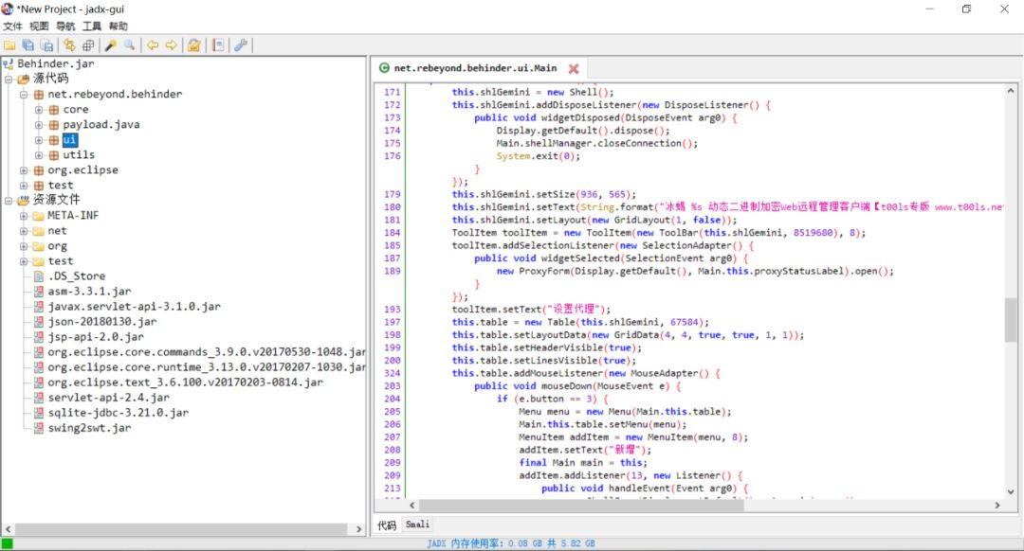Switch to the Smali tab

pos(417,524)
